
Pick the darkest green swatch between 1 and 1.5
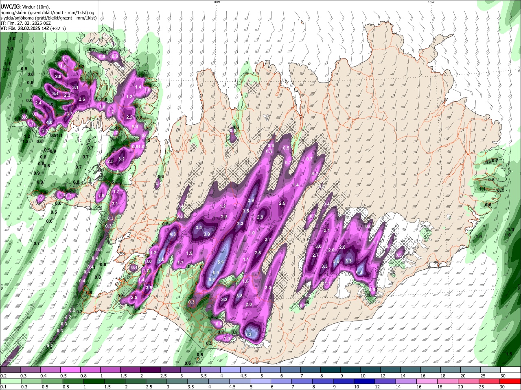click(x=94, y=381)
